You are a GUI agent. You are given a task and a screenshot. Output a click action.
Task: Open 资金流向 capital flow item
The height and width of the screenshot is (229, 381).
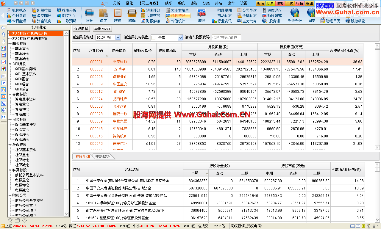point(41,21)
